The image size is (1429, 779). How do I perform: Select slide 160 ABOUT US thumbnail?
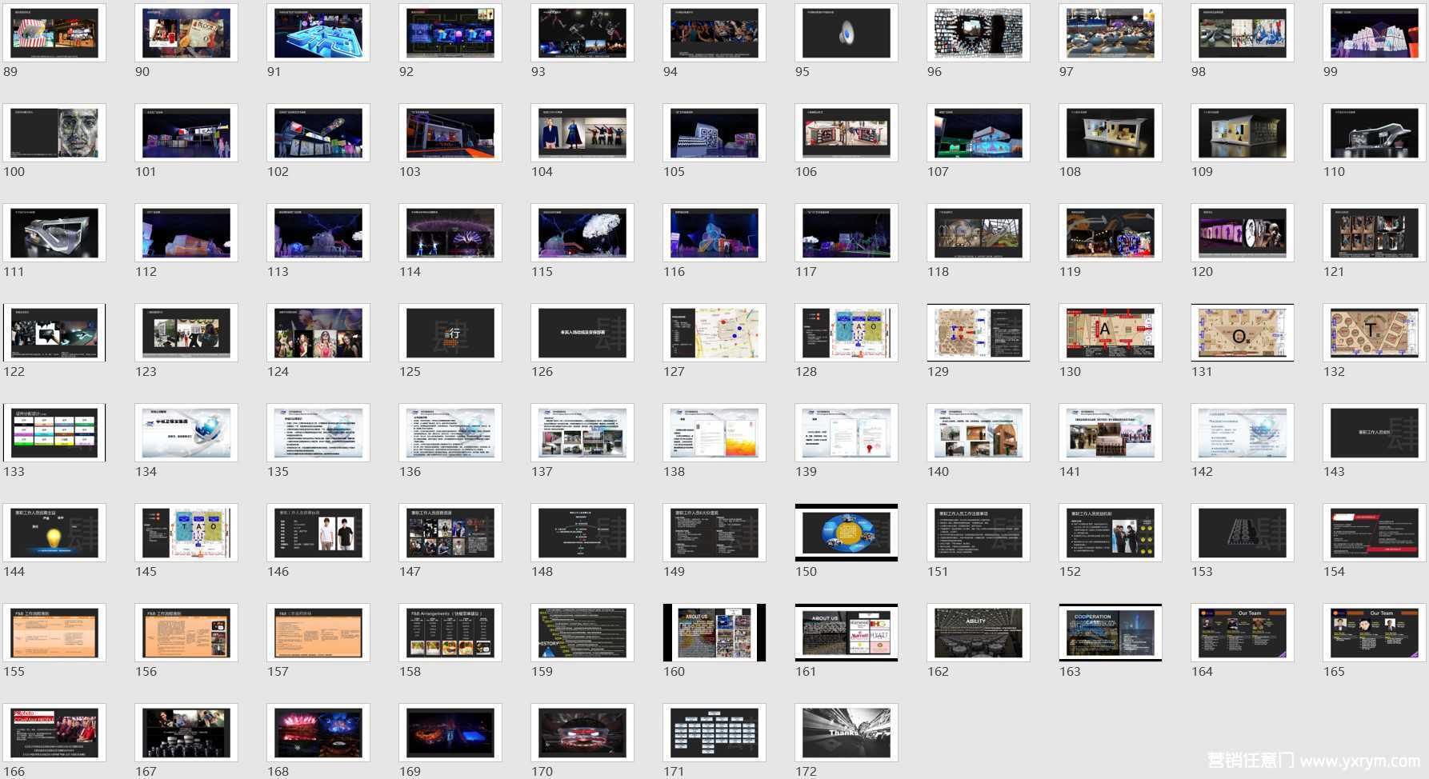click(714, 633)
